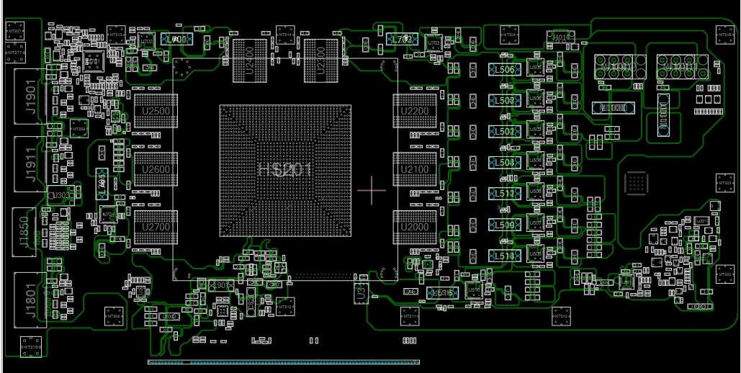Select the U703 regulator chip

click(434, 43)
